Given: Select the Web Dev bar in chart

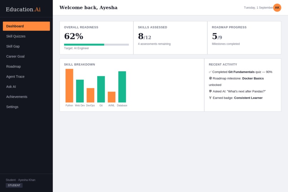Looking at the screenshot, I should click(x=80, y=91).
